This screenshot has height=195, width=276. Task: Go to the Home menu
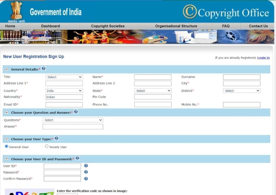(10, 26)
